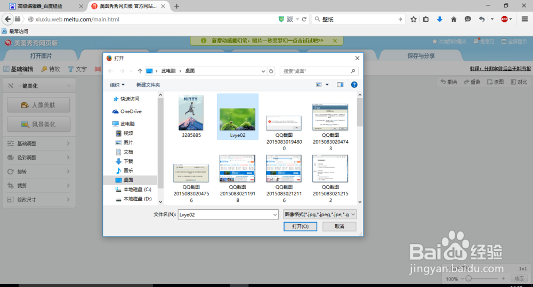This screenshot has width=533, height=287.
Task: Open the Adblock Plus ABP icon
Action: pyautogui.click(x=504, y=19)
